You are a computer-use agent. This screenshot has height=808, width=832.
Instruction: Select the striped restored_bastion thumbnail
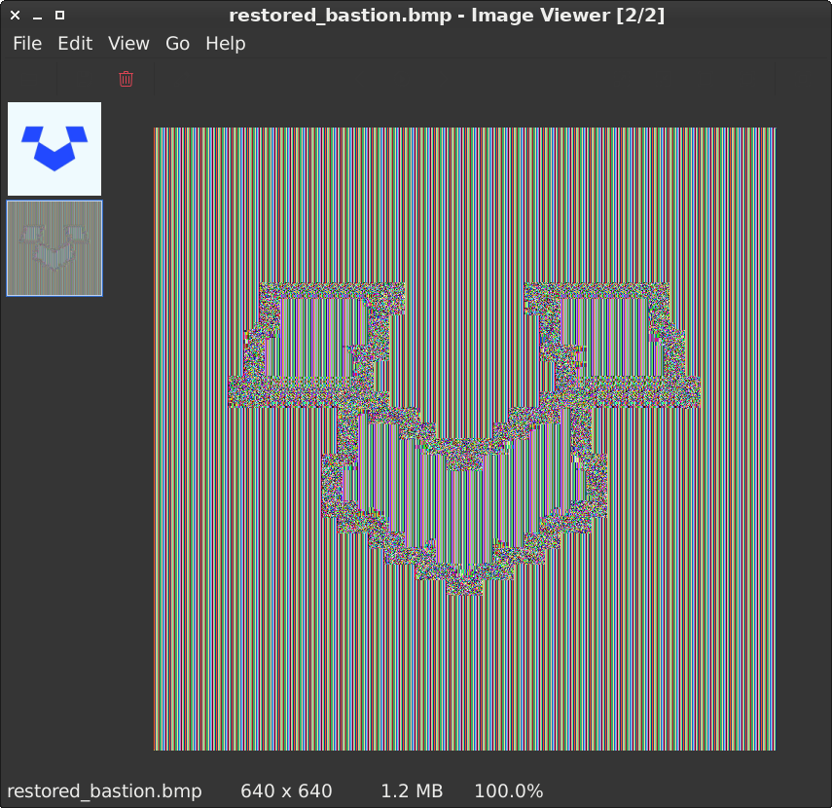[x=54, y=248]
